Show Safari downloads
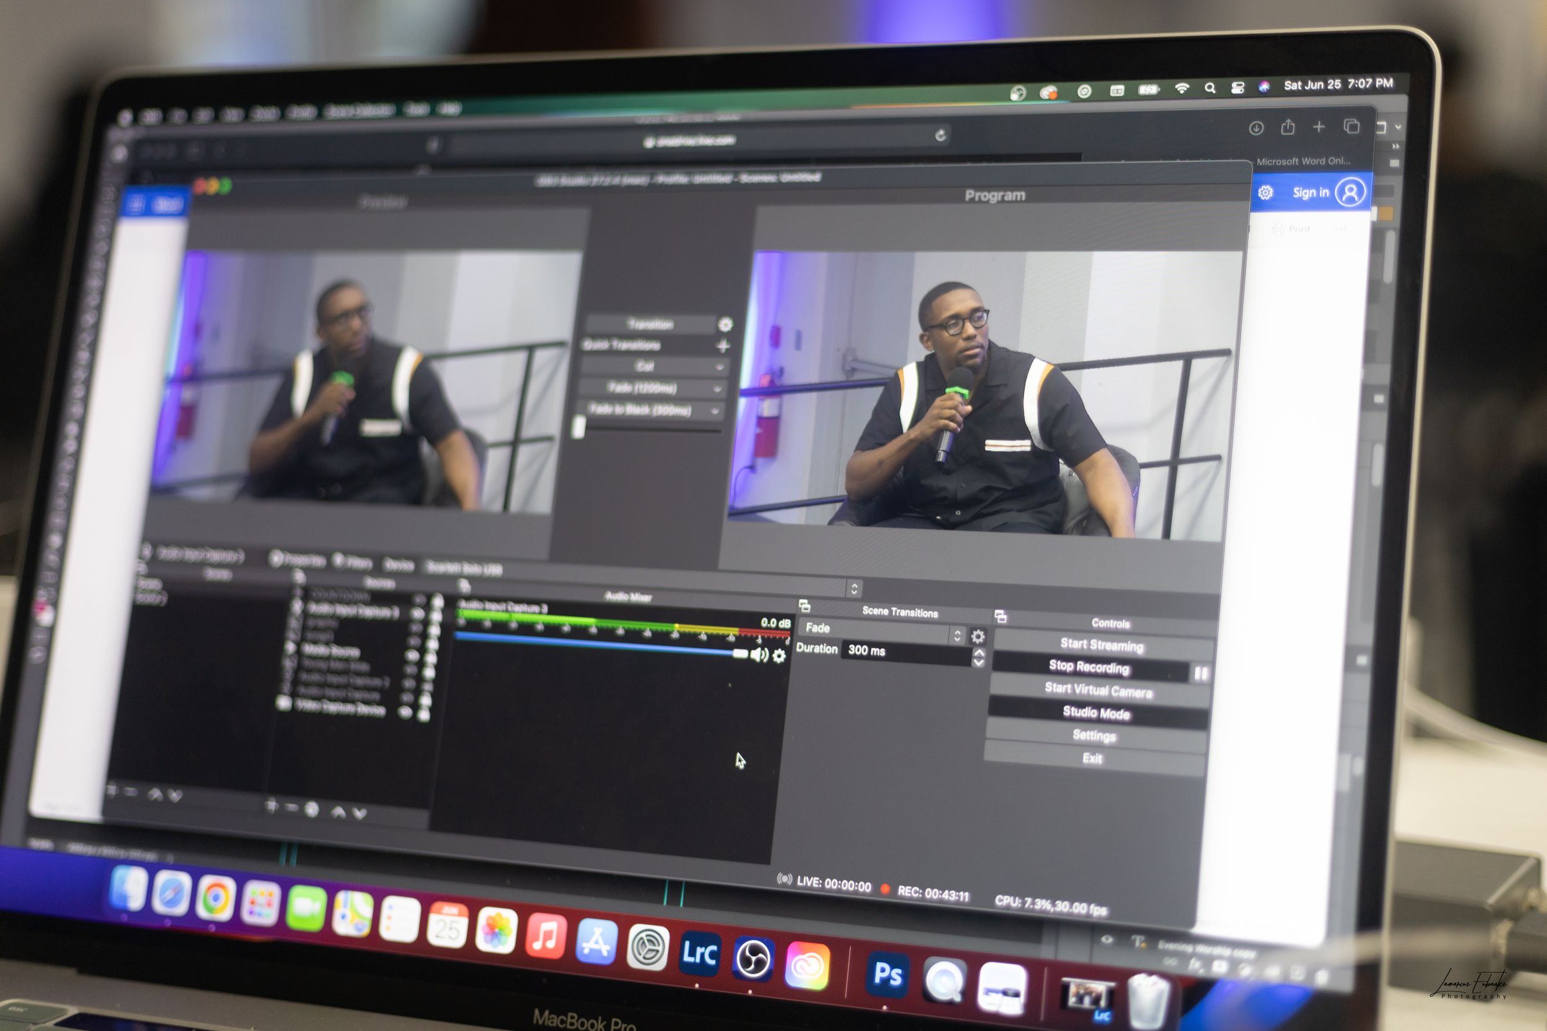This screenshot has height=1031, width=1547. coord(1256,128)
